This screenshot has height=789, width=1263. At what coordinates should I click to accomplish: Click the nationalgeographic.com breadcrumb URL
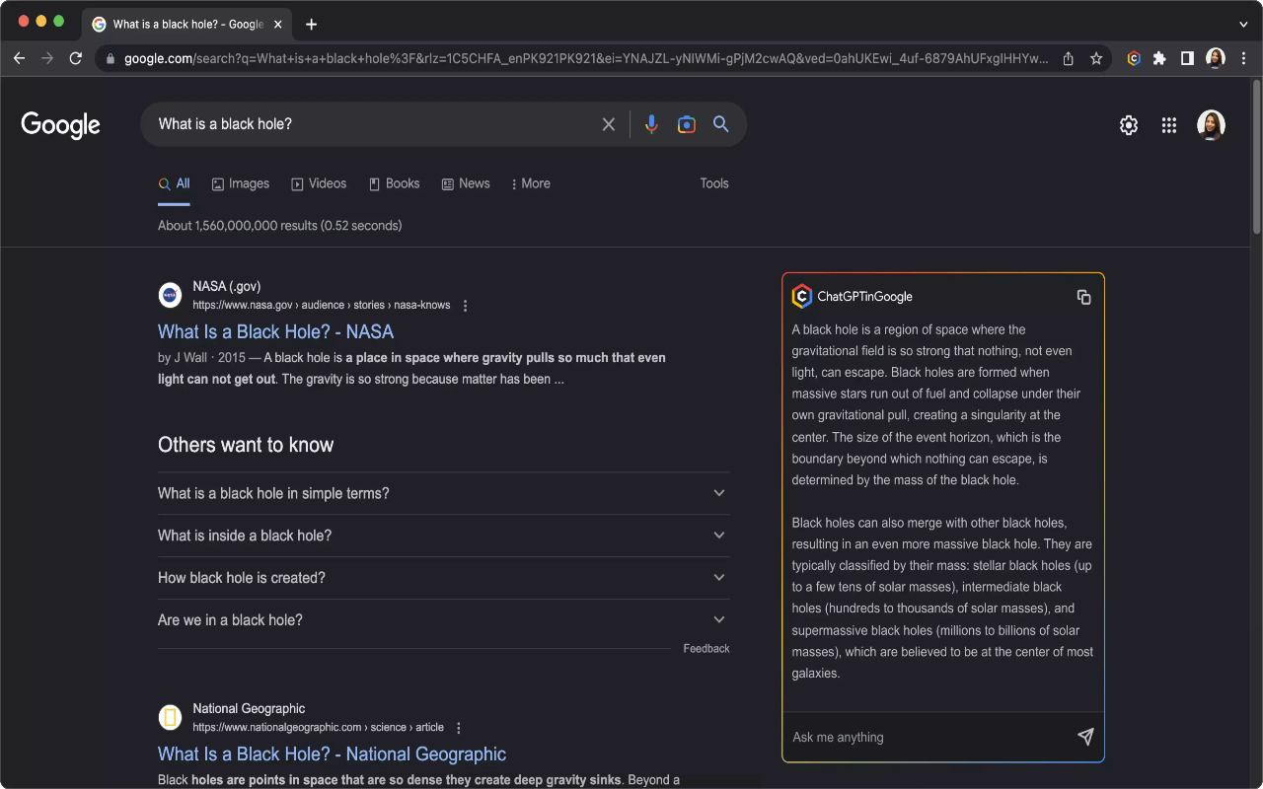coord(318,728)
